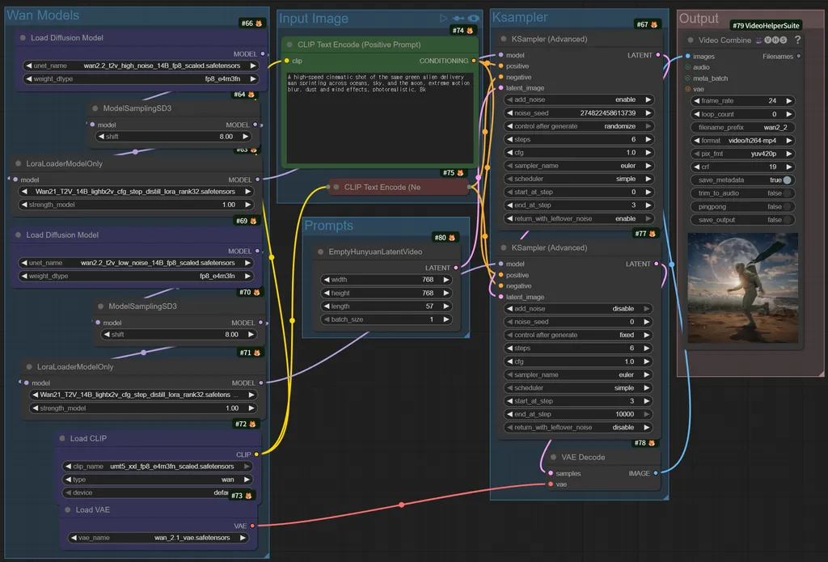Open unet_name low_noise model dropdown
This screenshot has width=828, height=562.
(136, 263)
